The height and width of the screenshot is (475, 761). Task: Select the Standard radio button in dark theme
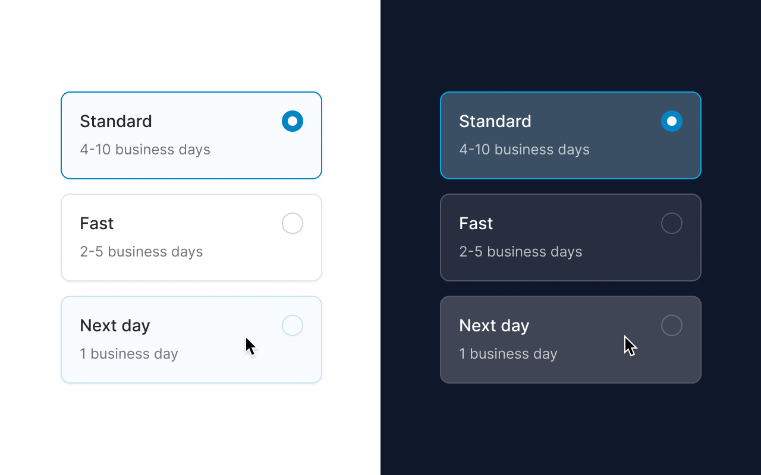672,121
